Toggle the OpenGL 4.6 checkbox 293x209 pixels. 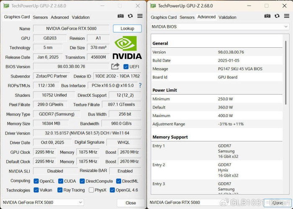pyautogui.click(x=112, y=190)
